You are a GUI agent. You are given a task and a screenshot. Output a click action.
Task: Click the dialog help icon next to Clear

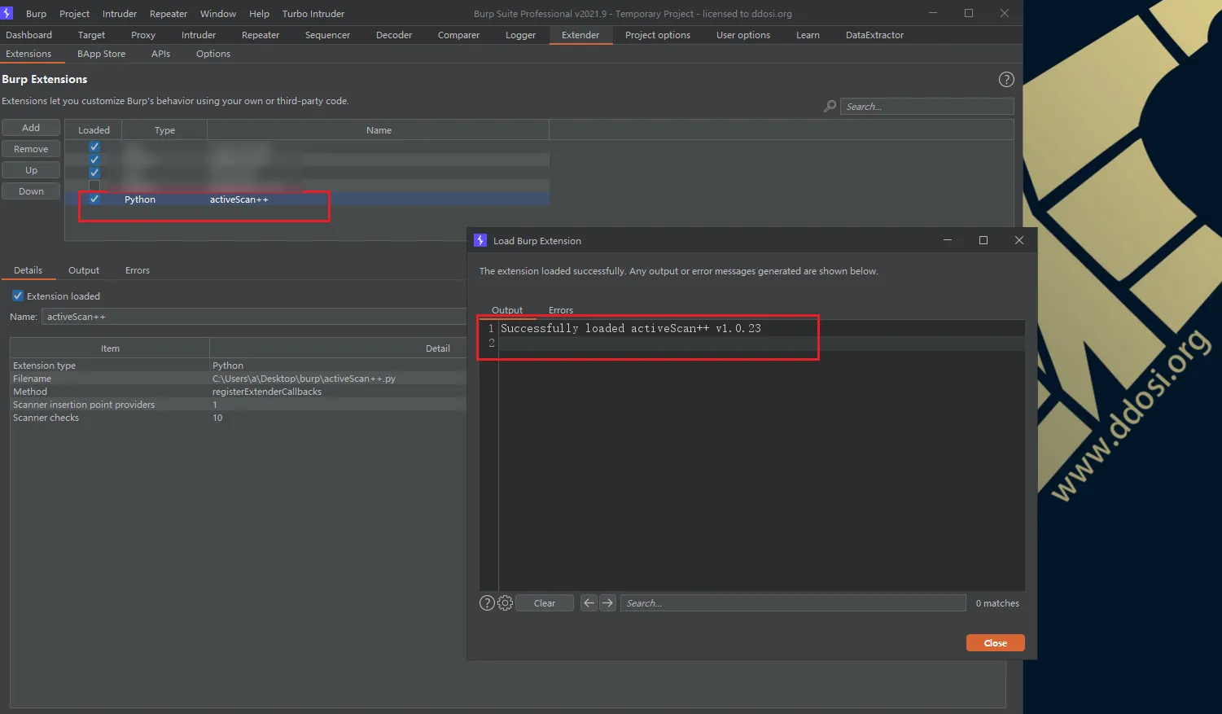pos(487,603)
